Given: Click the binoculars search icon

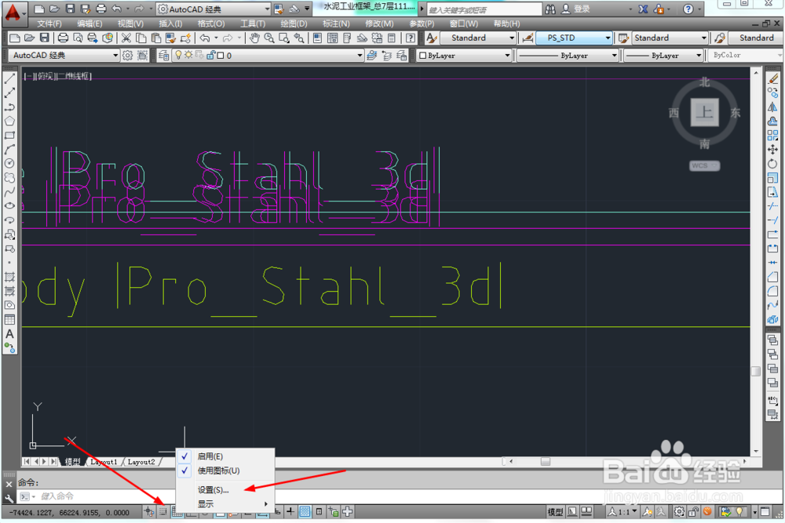Looking at the screenshot, I should (550, 9).
